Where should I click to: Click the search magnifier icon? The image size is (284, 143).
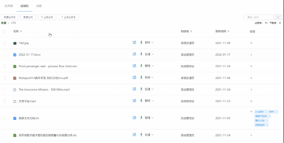pyautogui.click(x=278, y=17)
